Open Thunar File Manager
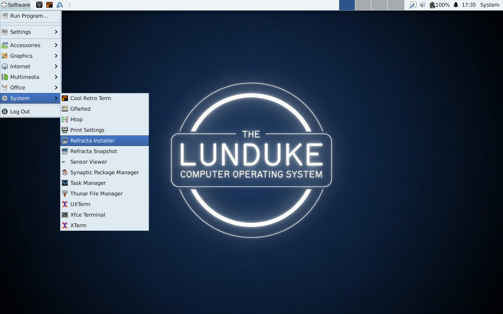This screenshot has height=314, width=503. tap(105, 194)
